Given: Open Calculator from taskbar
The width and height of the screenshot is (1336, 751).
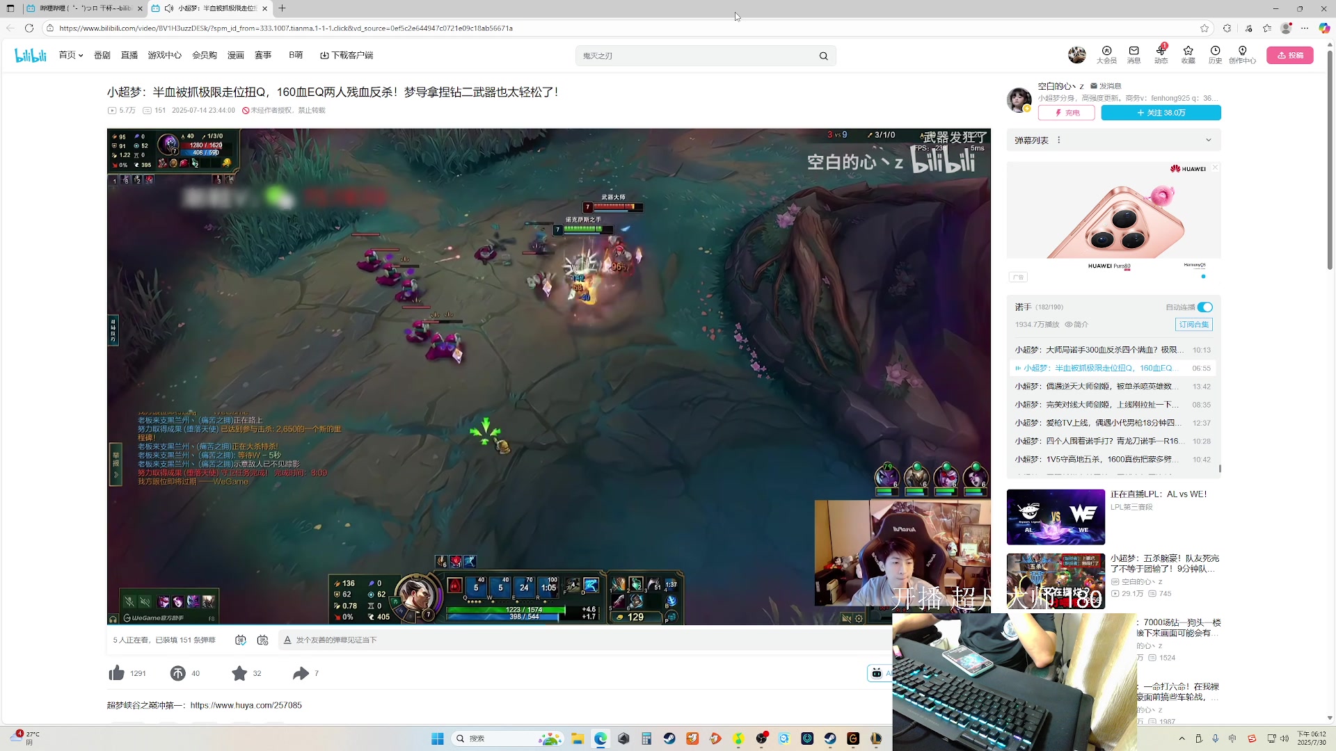Looking at the screenshot, I should [x=646, y=738].
